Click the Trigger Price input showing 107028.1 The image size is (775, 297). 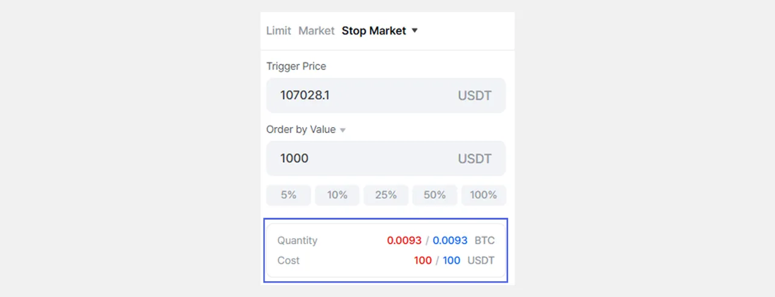pyautogui.click(x=363, y=96)
